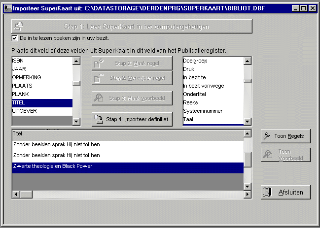Click Stap 2: Maak regel button

[132, 64]
